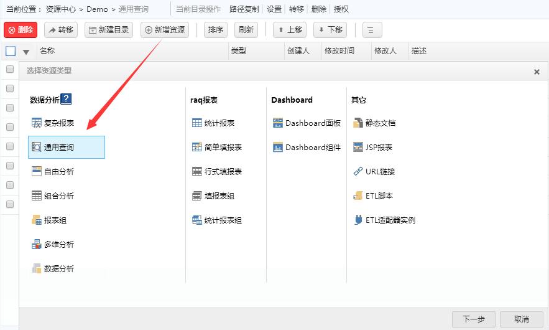Click 路径复制 in directory operations

pos(244,9)
